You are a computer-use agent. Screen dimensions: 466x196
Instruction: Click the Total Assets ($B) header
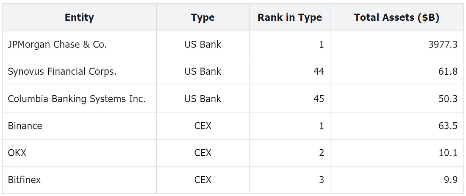(397, 17)
